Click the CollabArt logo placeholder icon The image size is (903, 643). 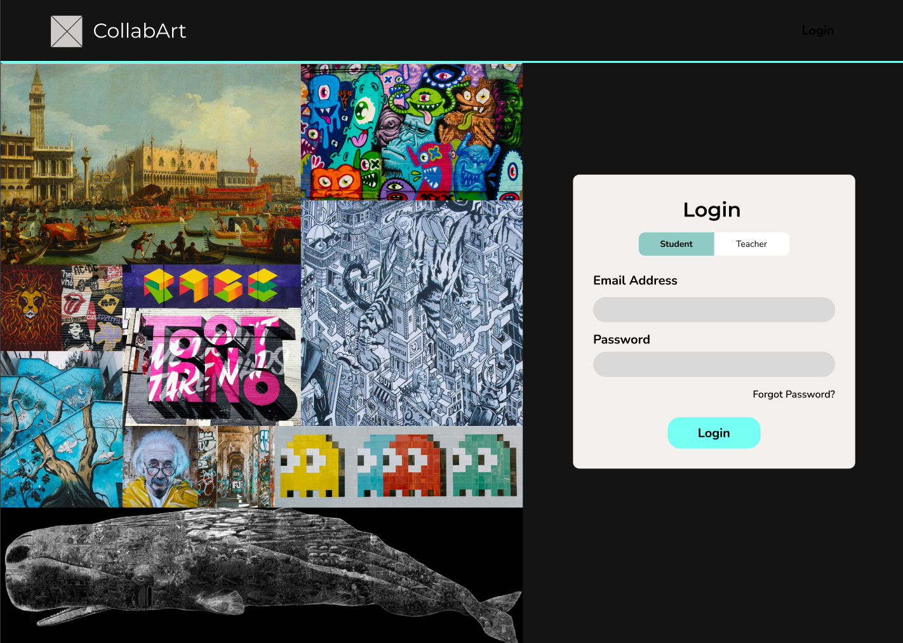coord(67,31)
